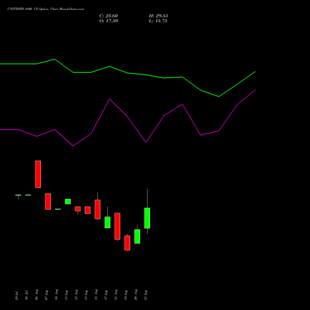Click the tall red candle above 04 Aug

[38, 174]
